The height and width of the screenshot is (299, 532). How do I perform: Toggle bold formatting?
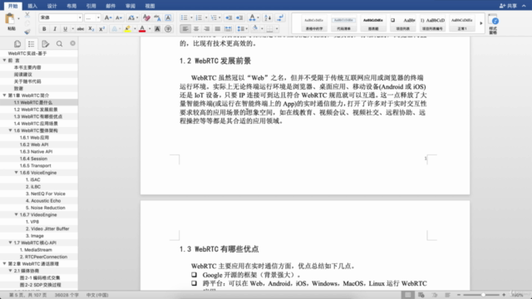44,29
